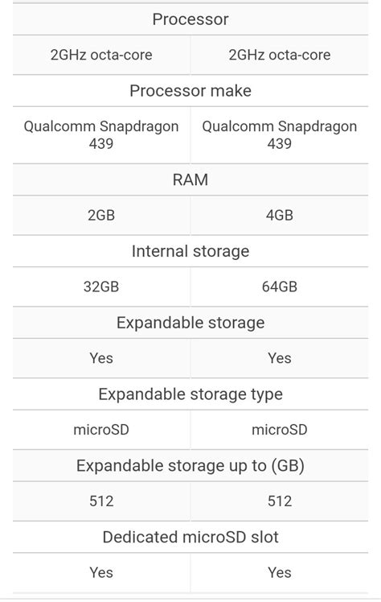
Task: Select the Processor header row
Action: [190, 19]
